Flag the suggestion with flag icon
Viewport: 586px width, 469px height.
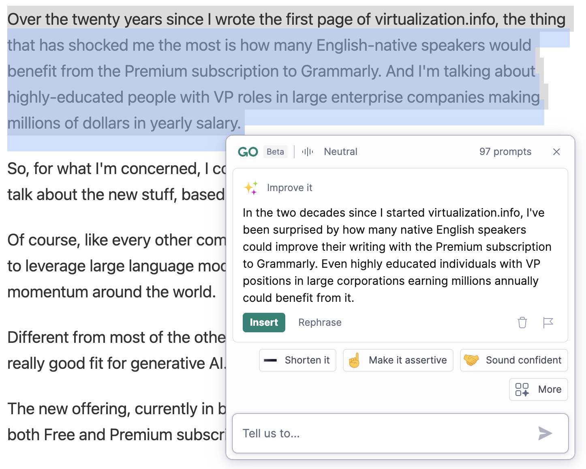click(548, 323)
